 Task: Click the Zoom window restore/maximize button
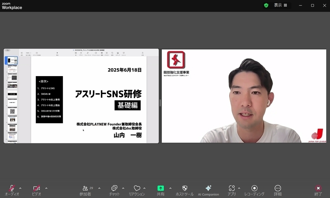[313, 6]
